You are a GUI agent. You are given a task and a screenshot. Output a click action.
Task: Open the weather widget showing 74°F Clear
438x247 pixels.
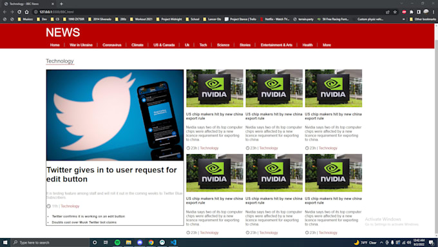[x=365, y=242]
